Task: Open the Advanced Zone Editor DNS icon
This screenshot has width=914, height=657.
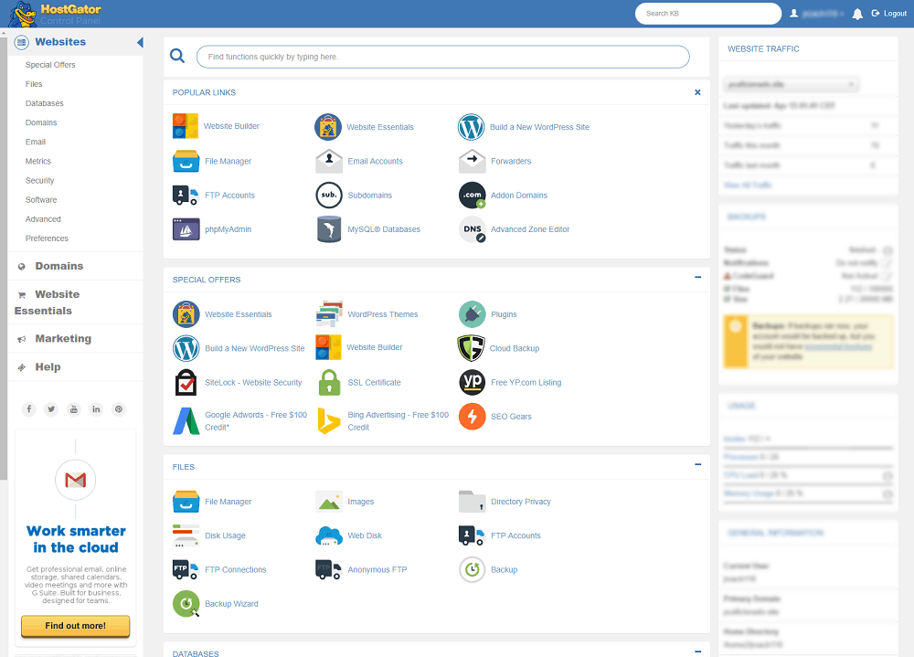Action: tap(473, 229)
